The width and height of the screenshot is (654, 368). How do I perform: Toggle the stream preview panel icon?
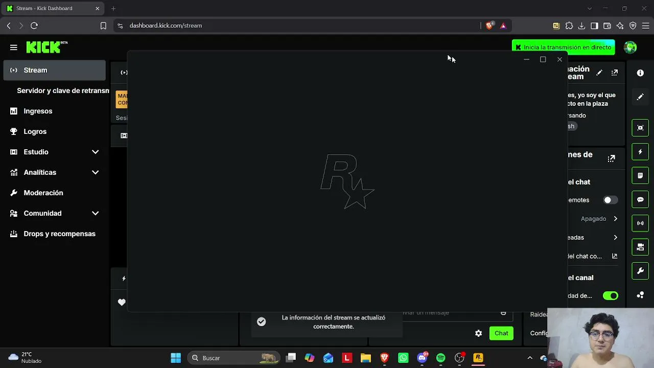click(x=640, y=128)
